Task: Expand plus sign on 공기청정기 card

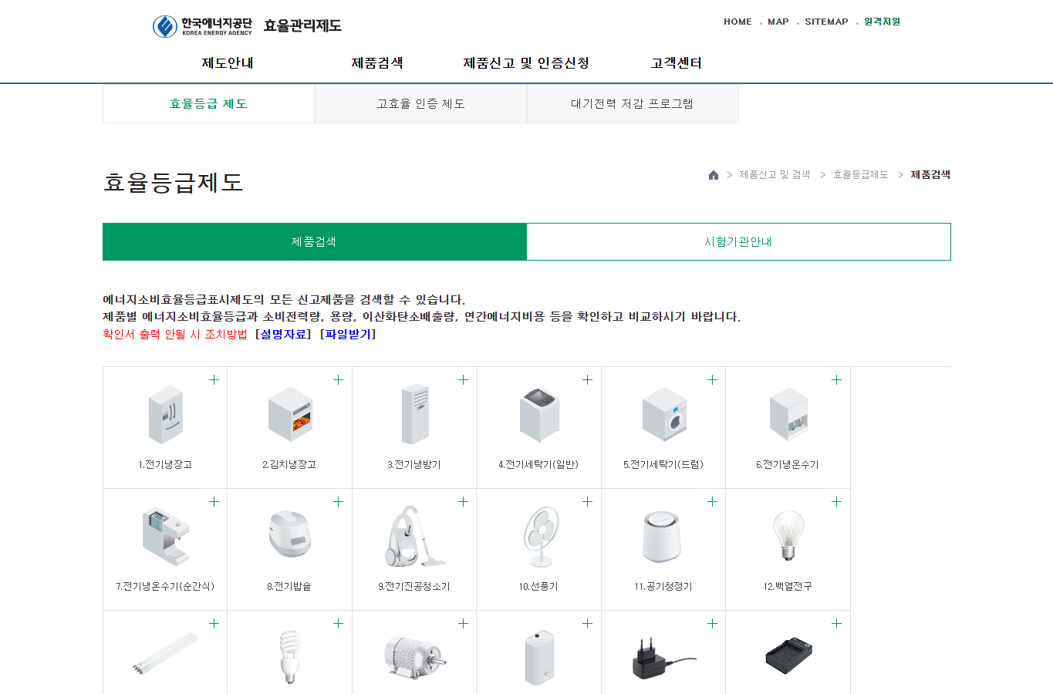Action: pyautogui.click(x=712, y=501)
